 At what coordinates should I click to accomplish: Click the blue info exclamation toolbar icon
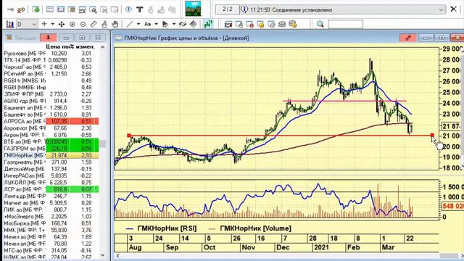[x=128, y=9]
